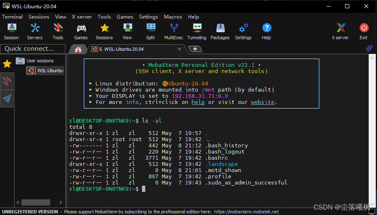Click the sidebar scroll right arrow
This screenshot has height=215, width=377.
pyautogui.click(x=60, y=202)
